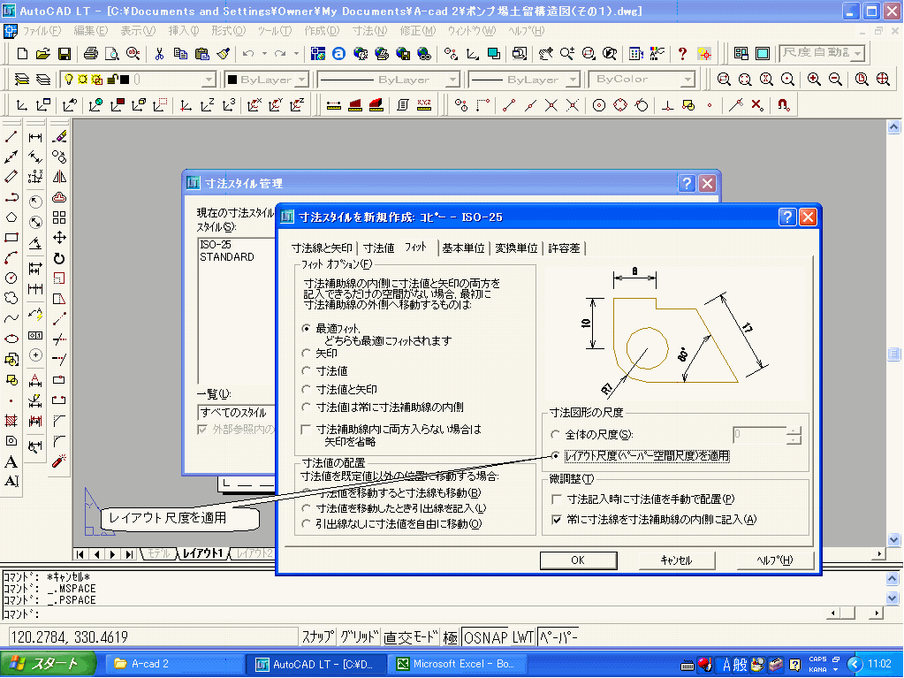The width and height of the screenshot is (904, 678).
Task: Click the overall scale value input field
Action: (759, 434)
